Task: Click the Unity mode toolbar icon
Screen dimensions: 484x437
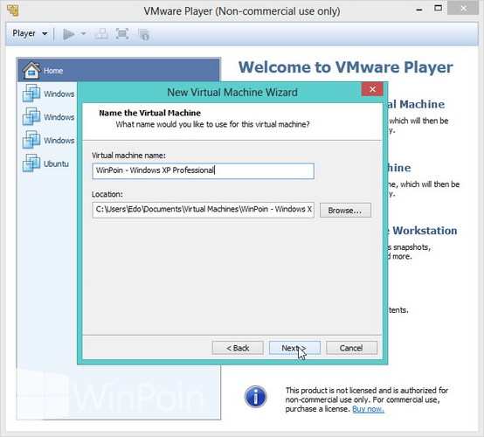Action: tap(143, 34)
